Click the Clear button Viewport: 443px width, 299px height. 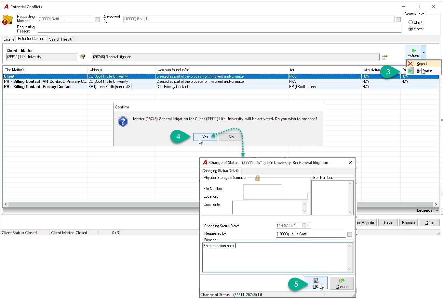(388, 223)
